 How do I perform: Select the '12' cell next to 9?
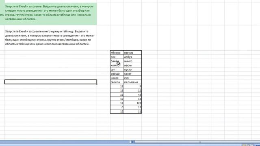click(x=117, y=86)
